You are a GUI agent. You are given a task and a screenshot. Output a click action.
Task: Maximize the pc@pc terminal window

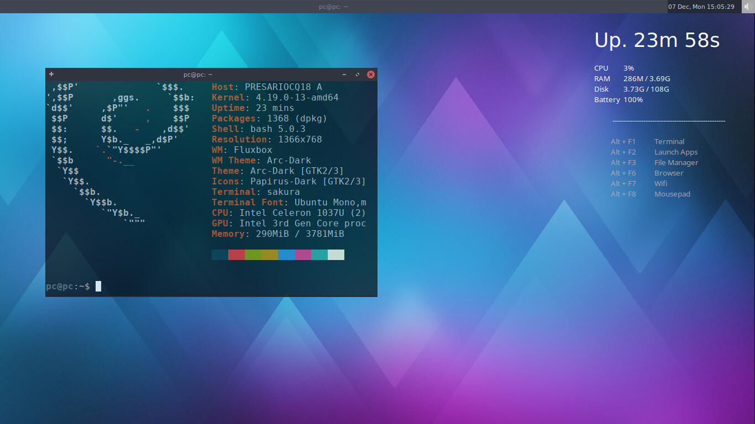point(358,75)
